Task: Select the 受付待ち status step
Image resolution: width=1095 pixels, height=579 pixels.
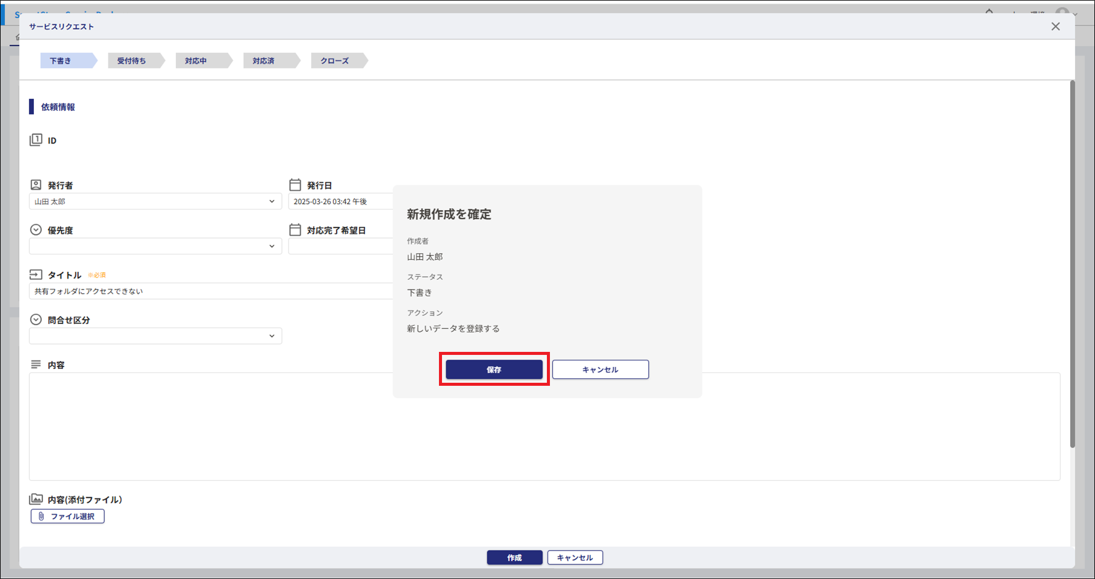Action: pyautogui.click(x=132, y=61)
